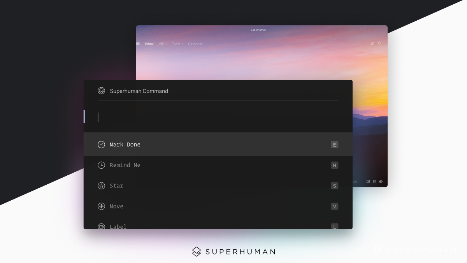Click the E shortcut badge
This screenshot has width=467, height=263.
[x=334, y=145]
